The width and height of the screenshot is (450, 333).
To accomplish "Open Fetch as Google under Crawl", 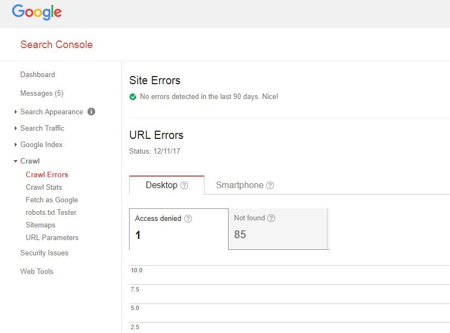I will (x=51, y=200).
